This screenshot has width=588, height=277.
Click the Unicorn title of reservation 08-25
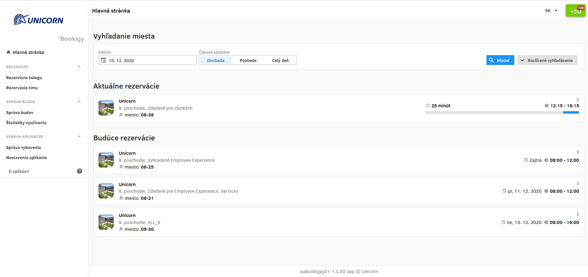point(127,153)
